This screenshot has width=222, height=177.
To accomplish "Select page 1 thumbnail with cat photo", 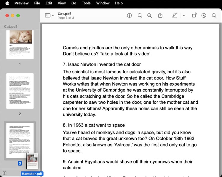I will pyautogui.click(x=20, y=45).
